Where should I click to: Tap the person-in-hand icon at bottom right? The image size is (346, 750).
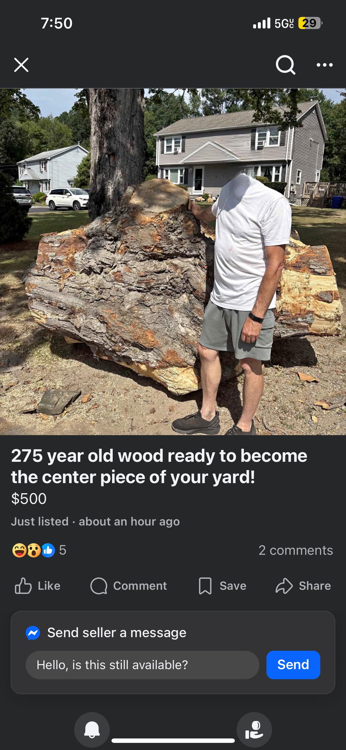tap(254, 730)
